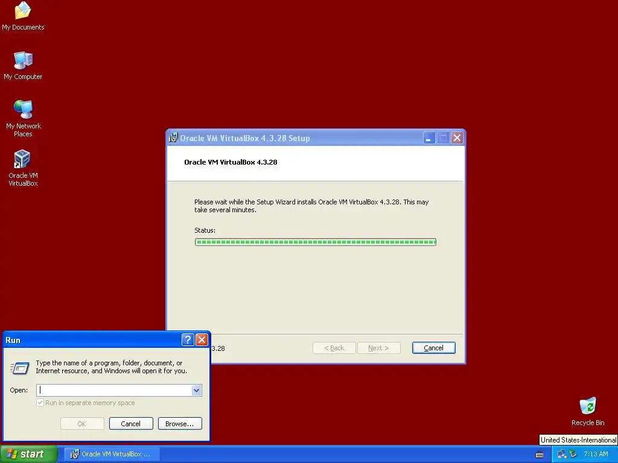
Task: Activate Oracle VM VirtualBox taskbar button
Action: (x=112, y=454)
